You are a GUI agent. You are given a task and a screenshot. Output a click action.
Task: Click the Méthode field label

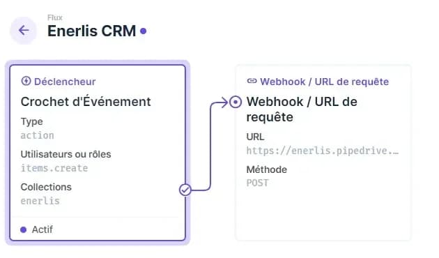pyautogui.click(x=266, y=169)
